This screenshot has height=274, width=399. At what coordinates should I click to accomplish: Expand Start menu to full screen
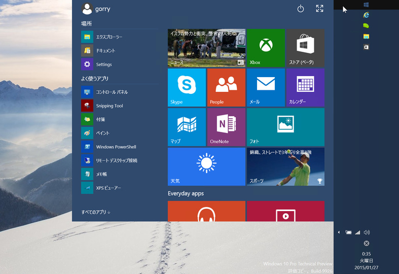click(319, 9)
